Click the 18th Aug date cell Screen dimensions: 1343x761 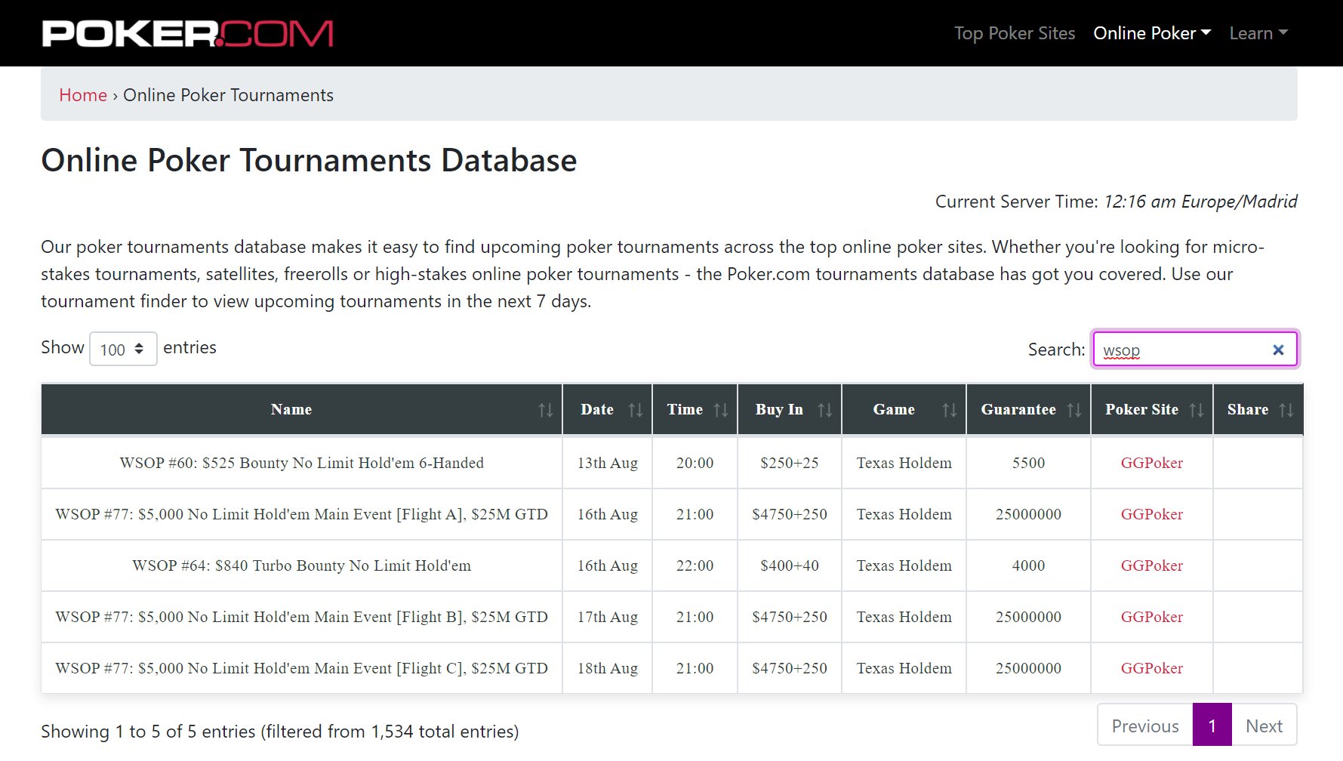click(608, 668)
